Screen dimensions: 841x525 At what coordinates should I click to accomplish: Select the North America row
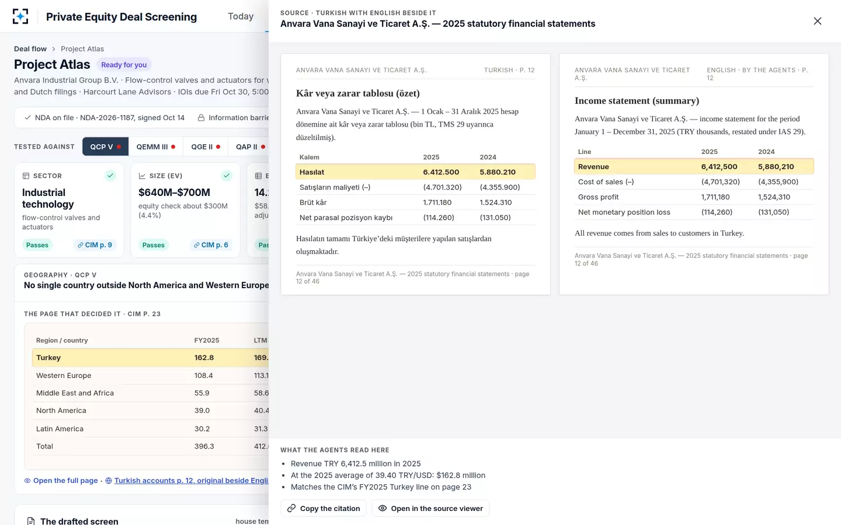point(151,411)
